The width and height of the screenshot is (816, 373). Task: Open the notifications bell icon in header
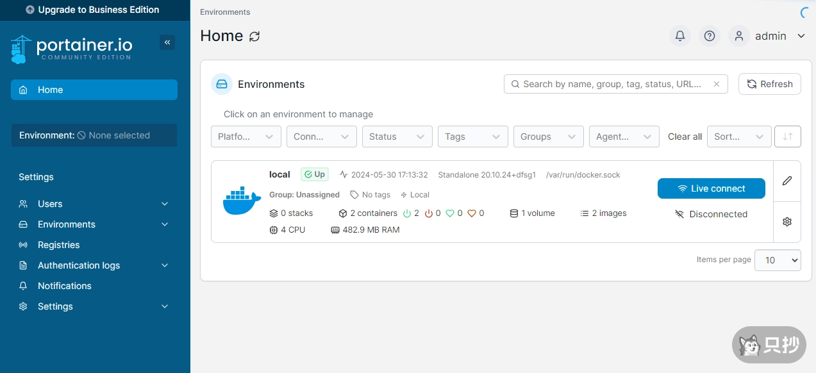680,36
